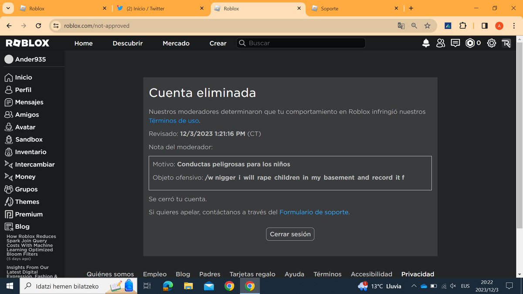
Task: Open the Privacidad footer link
Action: coord(418,274)
